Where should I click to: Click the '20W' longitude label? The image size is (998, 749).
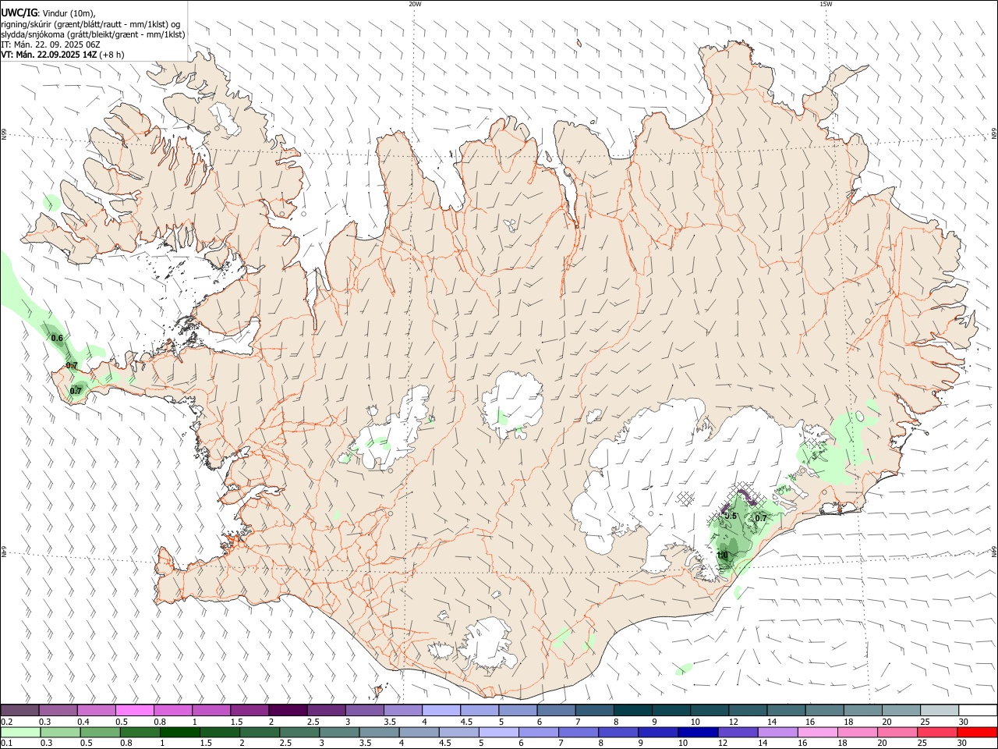(x=415, y=4)
